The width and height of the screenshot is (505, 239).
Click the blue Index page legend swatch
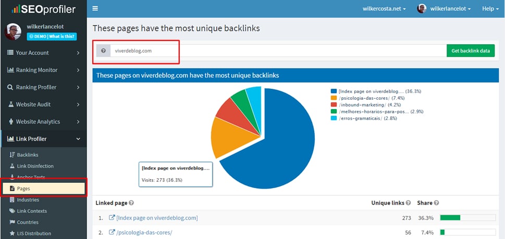coord(334,91)
